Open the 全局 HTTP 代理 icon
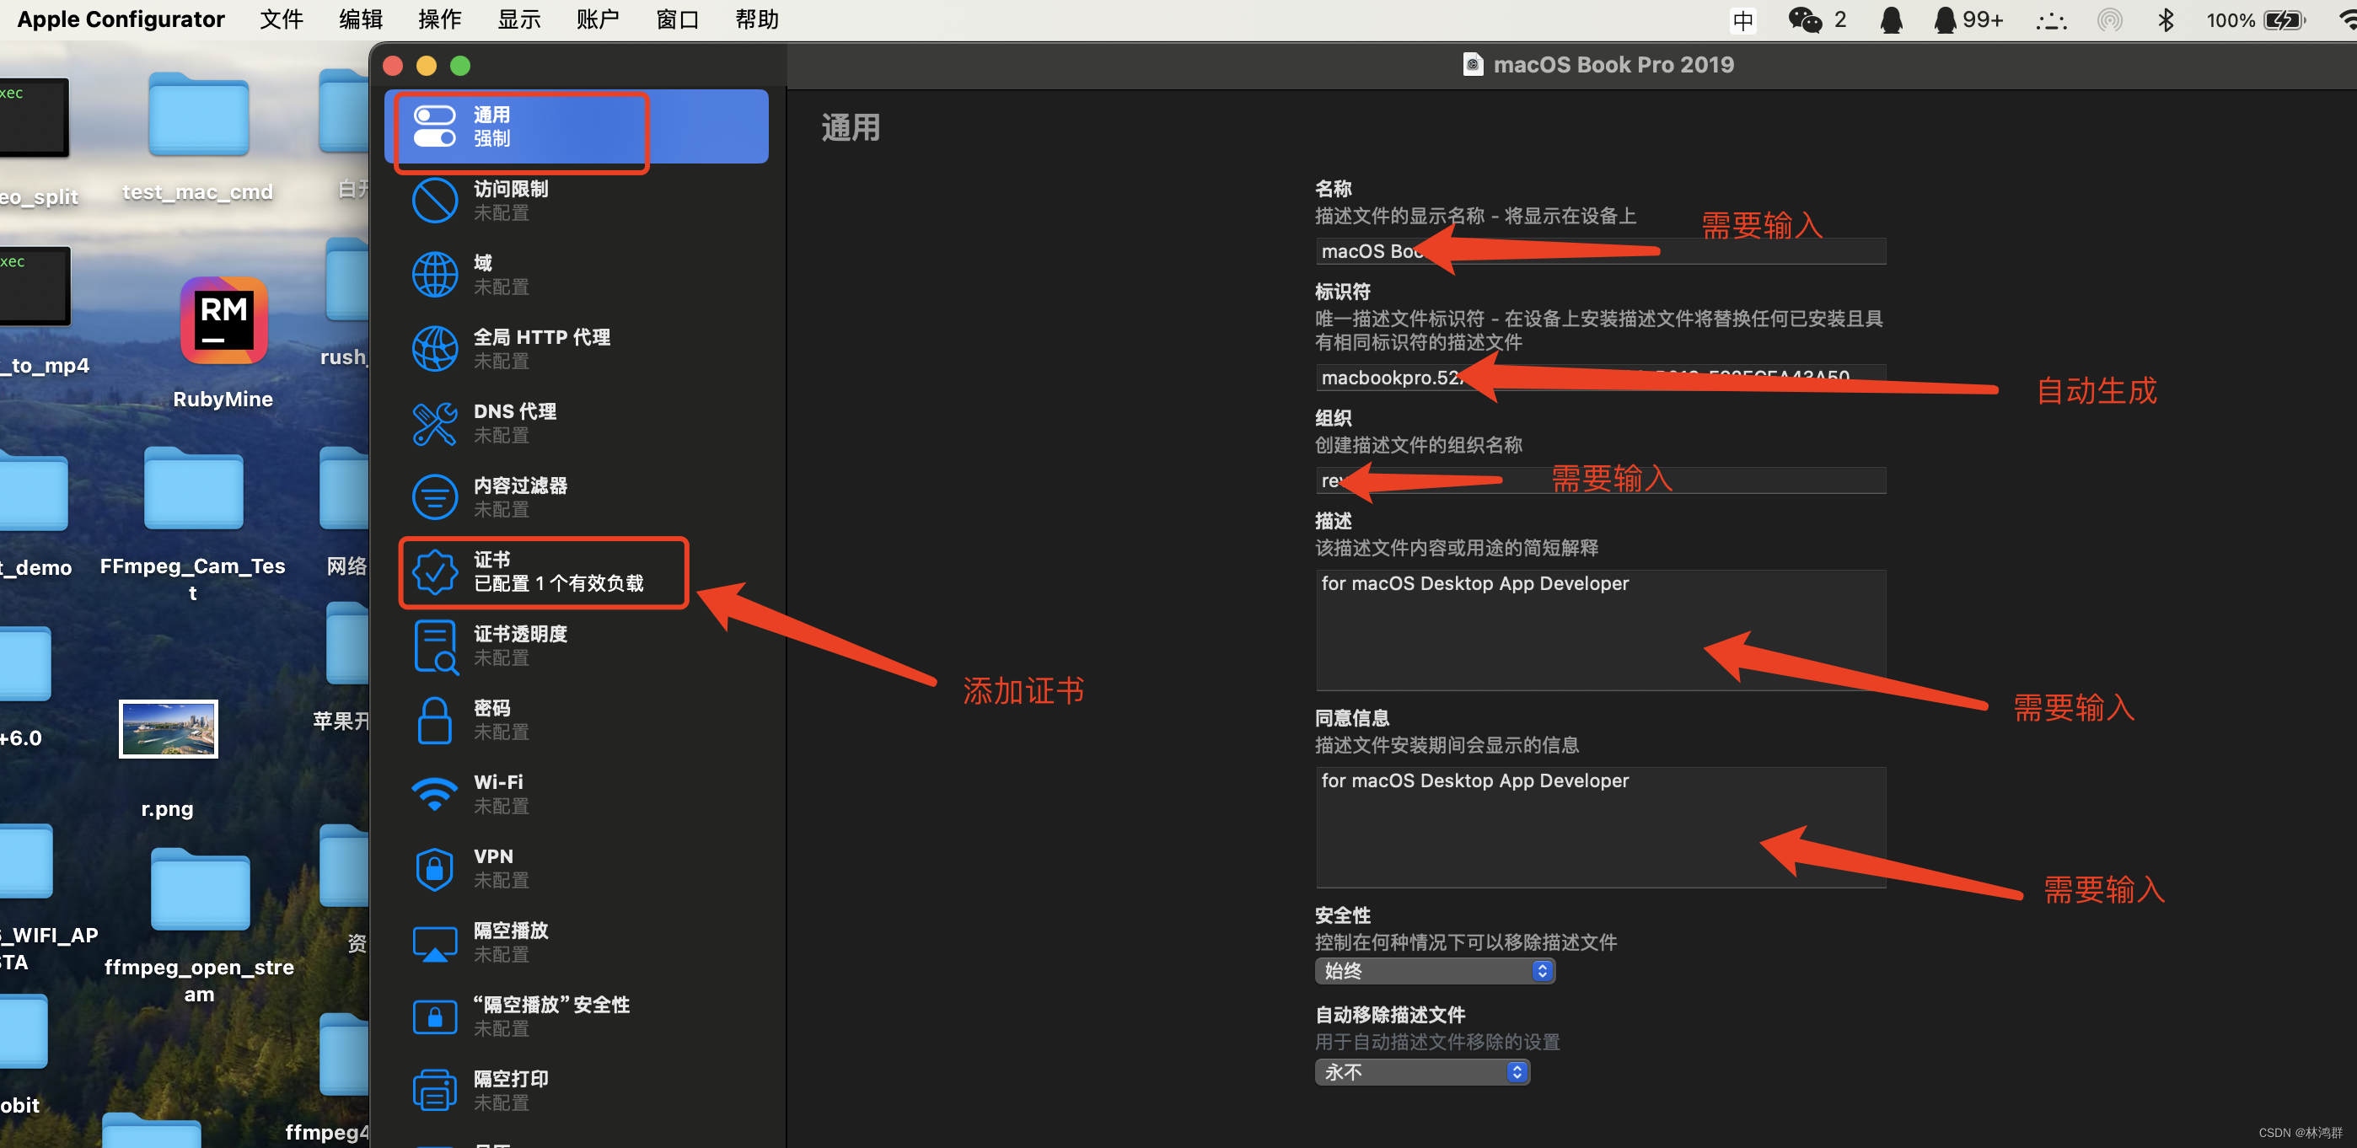Image resolution: width=2357 pixels, height=1148 pixels. [435, 348]
